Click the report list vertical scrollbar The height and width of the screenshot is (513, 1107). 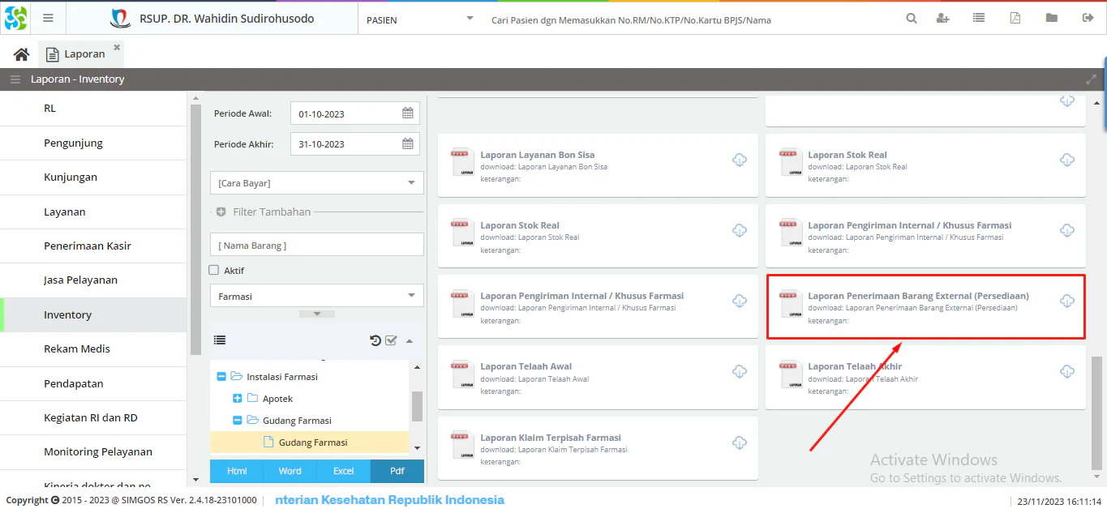[1096, 412]
